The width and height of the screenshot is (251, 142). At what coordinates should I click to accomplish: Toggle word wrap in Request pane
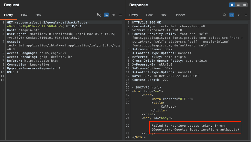click(106, 15)
